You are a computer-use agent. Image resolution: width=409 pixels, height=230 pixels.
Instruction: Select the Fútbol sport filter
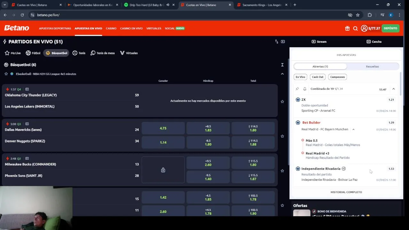tap(33, 53)
